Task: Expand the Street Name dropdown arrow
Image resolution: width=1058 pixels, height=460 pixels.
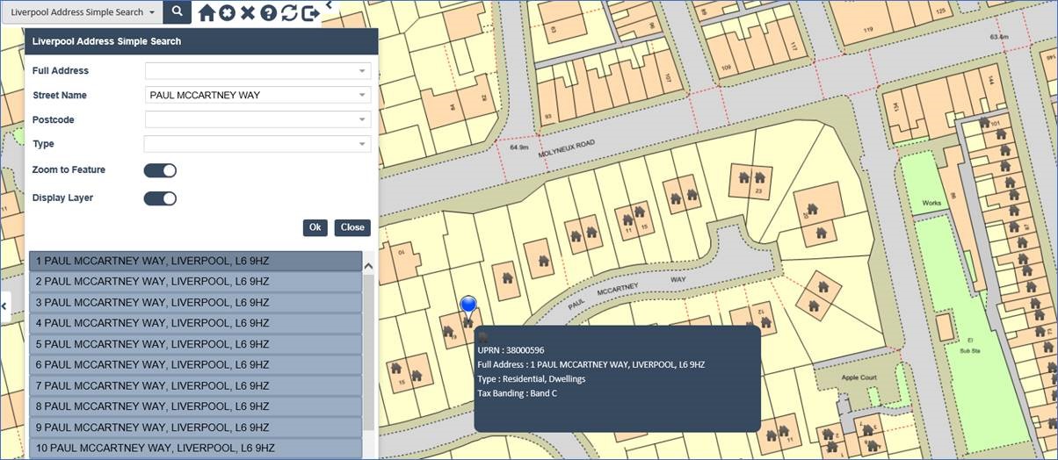Action: 361,95
